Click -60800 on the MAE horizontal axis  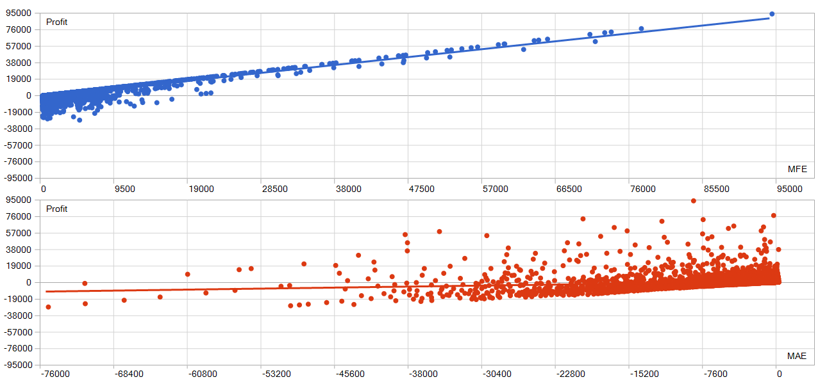point(203,374)
